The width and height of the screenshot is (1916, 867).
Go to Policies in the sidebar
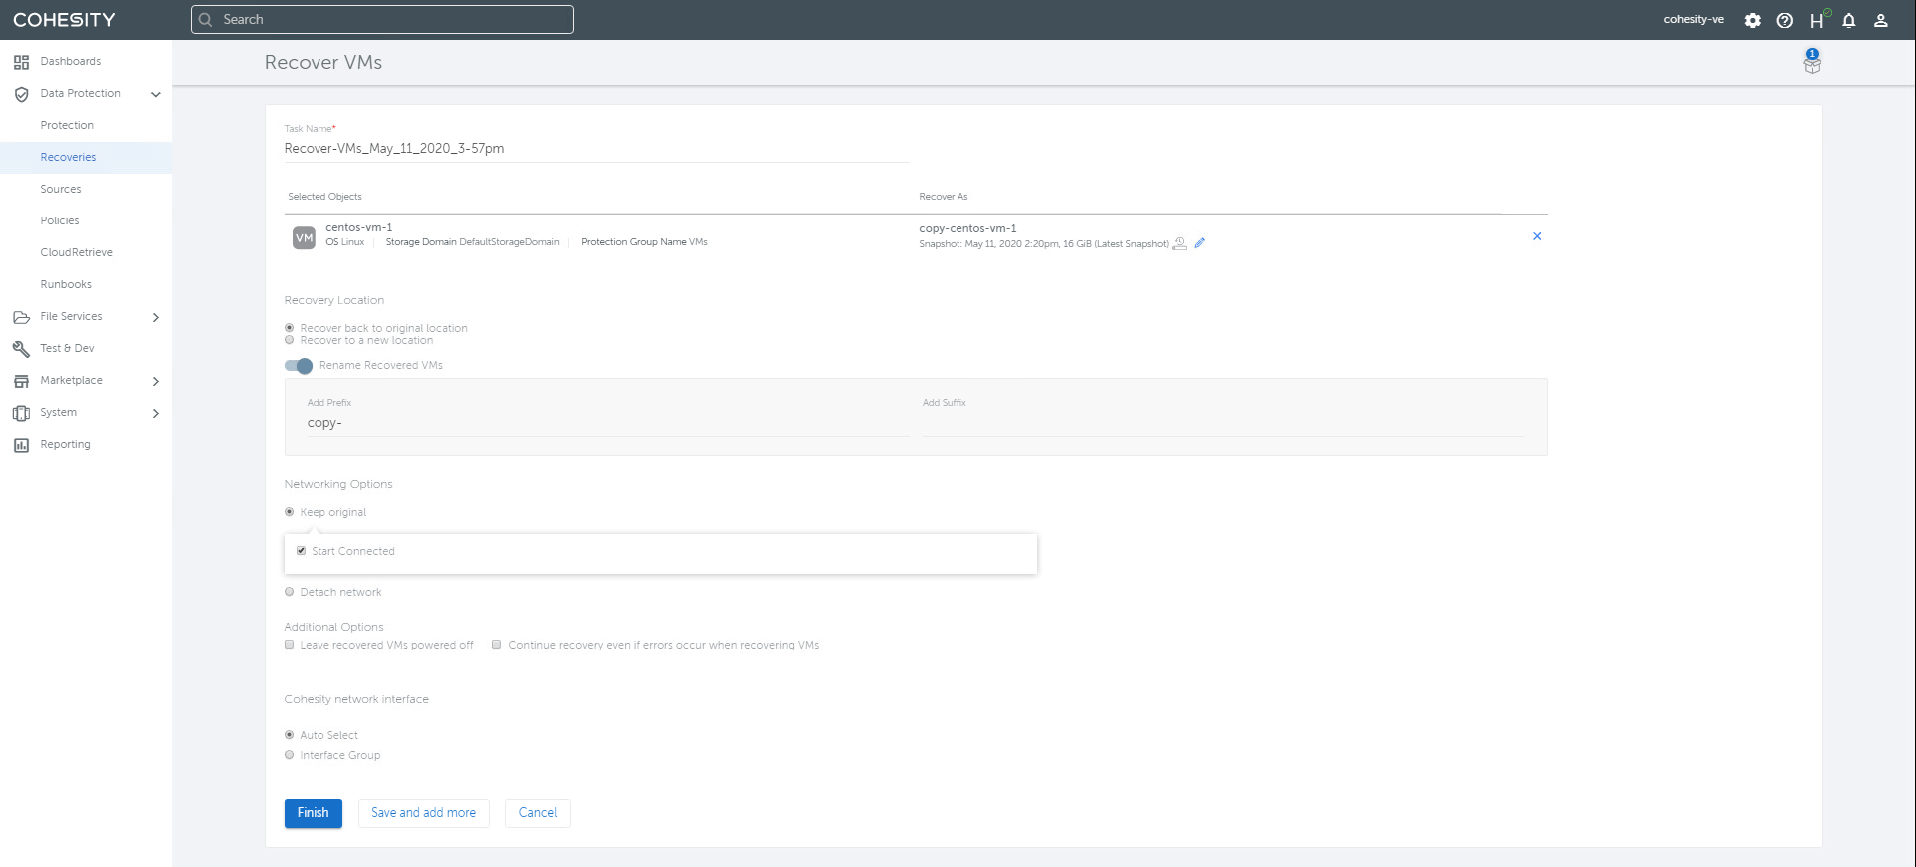coord(60,220)
